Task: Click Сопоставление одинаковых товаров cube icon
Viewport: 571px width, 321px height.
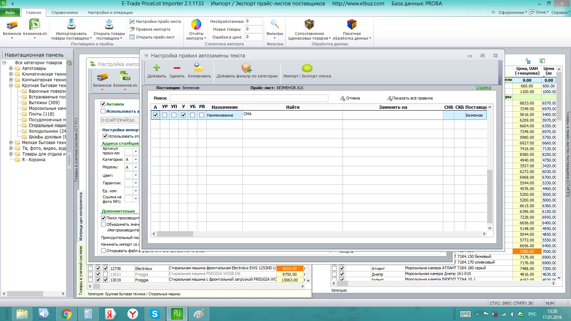Action: tap(309, 24)
